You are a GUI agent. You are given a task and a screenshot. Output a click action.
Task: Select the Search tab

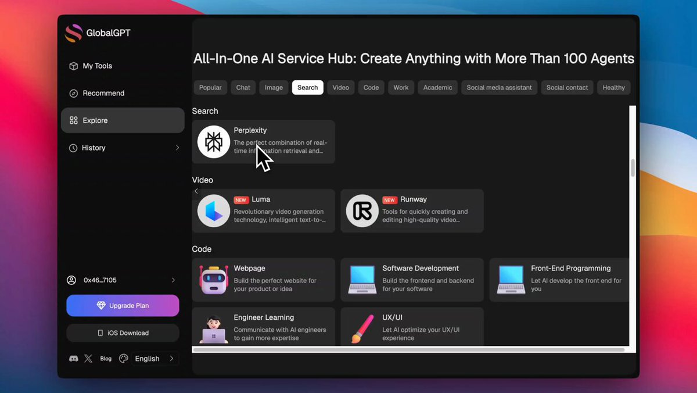(x=308, y=88)
